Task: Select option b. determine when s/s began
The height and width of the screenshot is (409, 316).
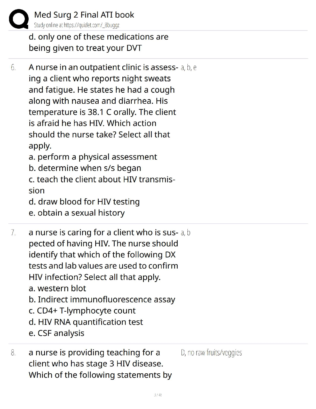Action: point(85,168)
